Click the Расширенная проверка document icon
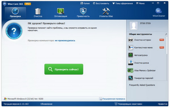Image resolution: width=170 pixels, height=108 pixels. [x=101, y=99]
